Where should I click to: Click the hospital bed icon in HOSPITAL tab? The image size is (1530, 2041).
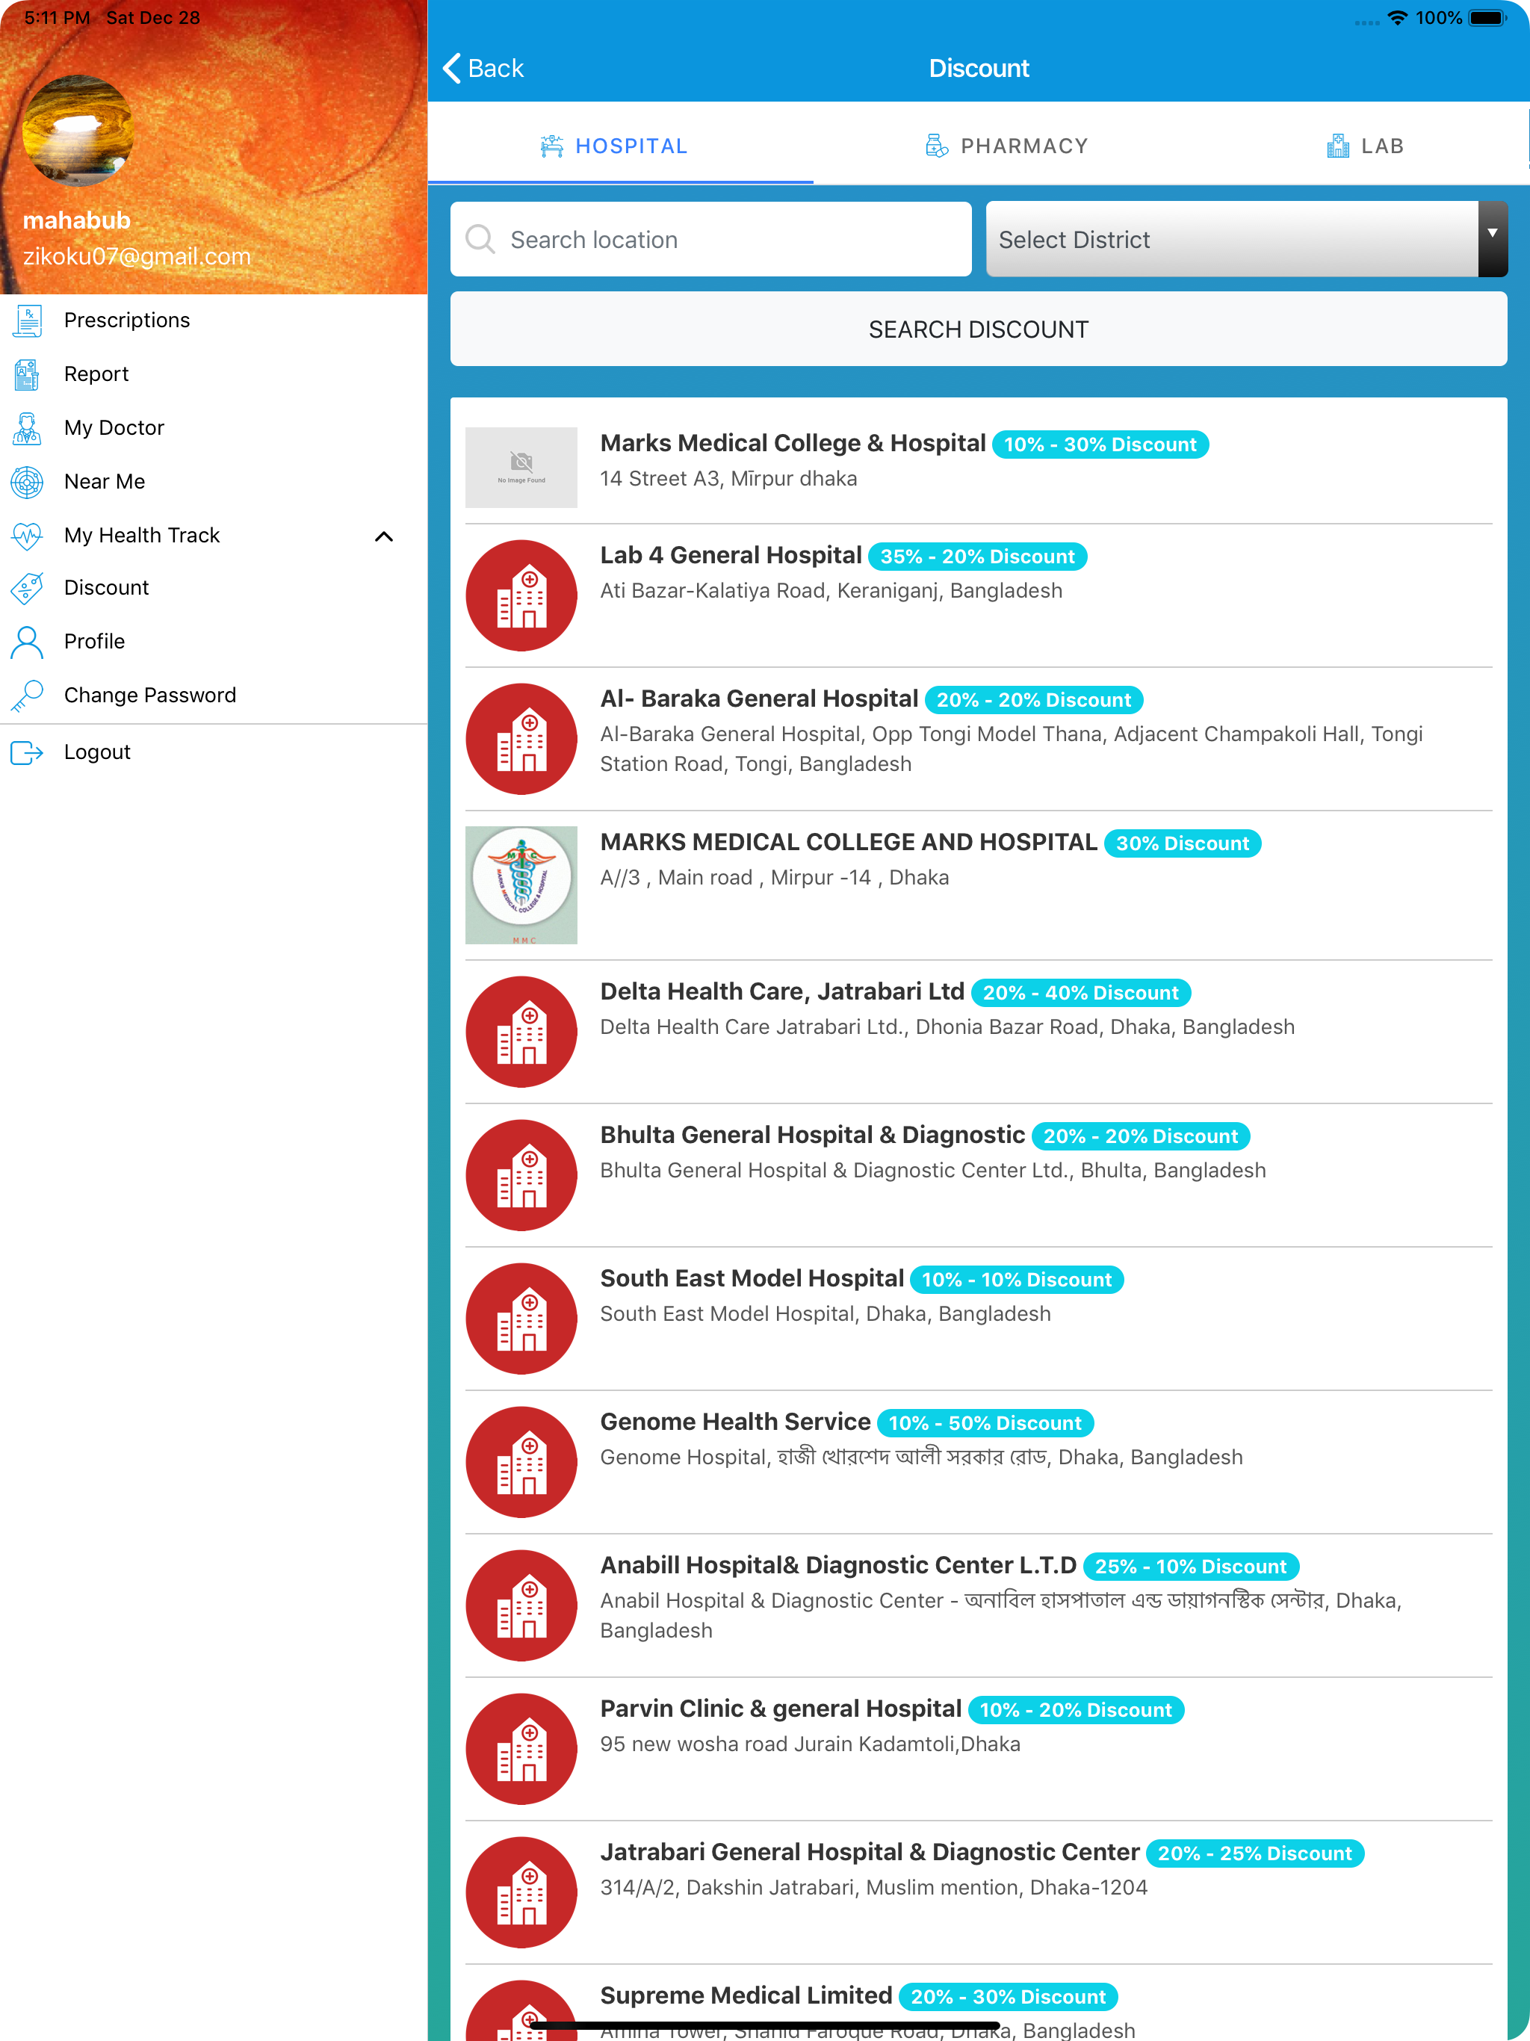(x=552, y=146)
